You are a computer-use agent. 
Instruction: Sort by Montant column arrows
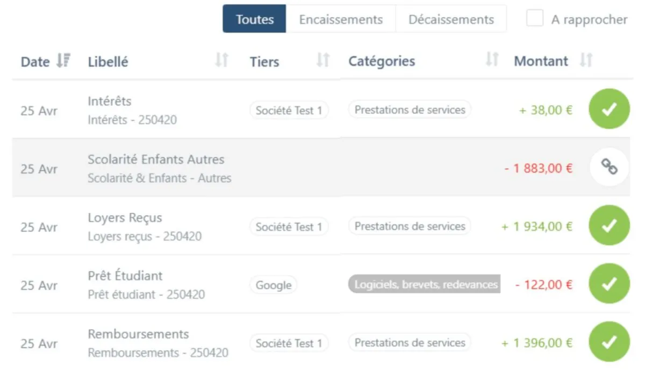tap(586, 60)
